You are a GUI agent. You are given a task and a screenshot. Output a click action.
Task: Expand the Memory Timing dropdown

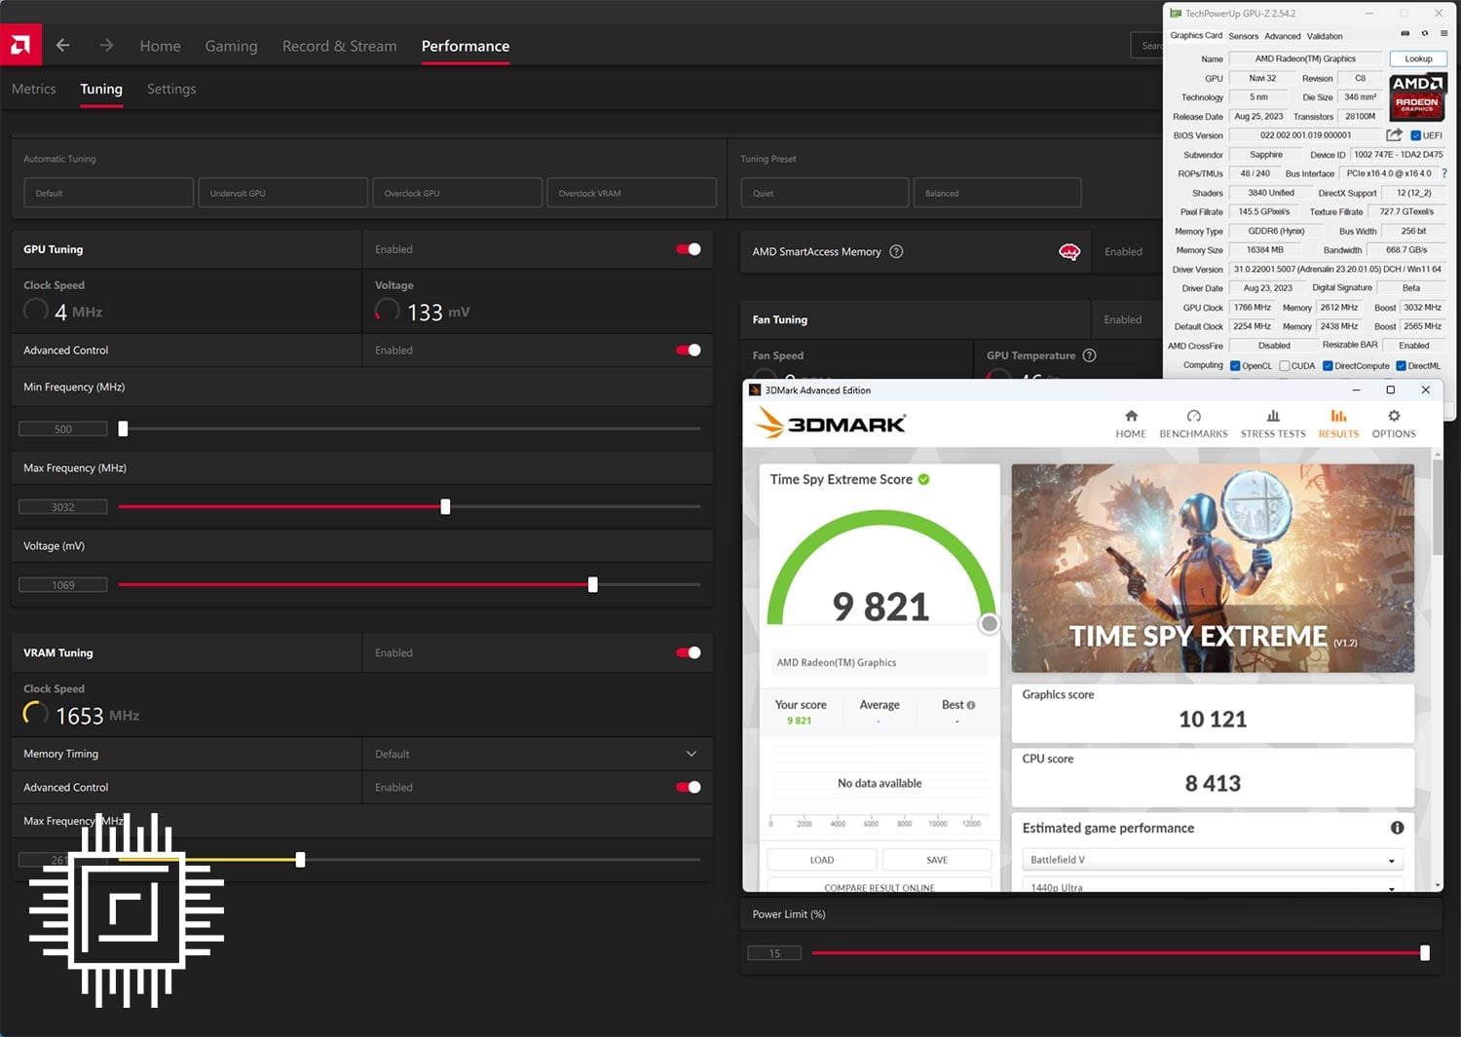691,754
